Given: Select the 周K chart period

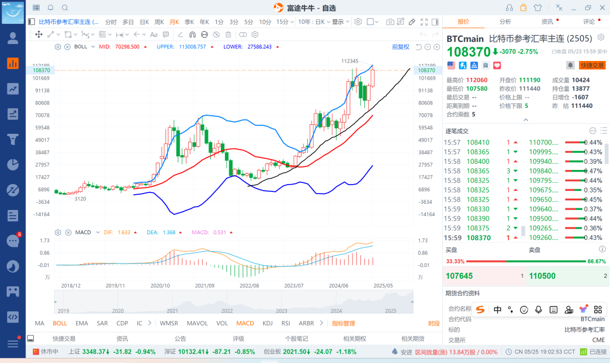Looking at the screenshot, I should click(159, 22).
